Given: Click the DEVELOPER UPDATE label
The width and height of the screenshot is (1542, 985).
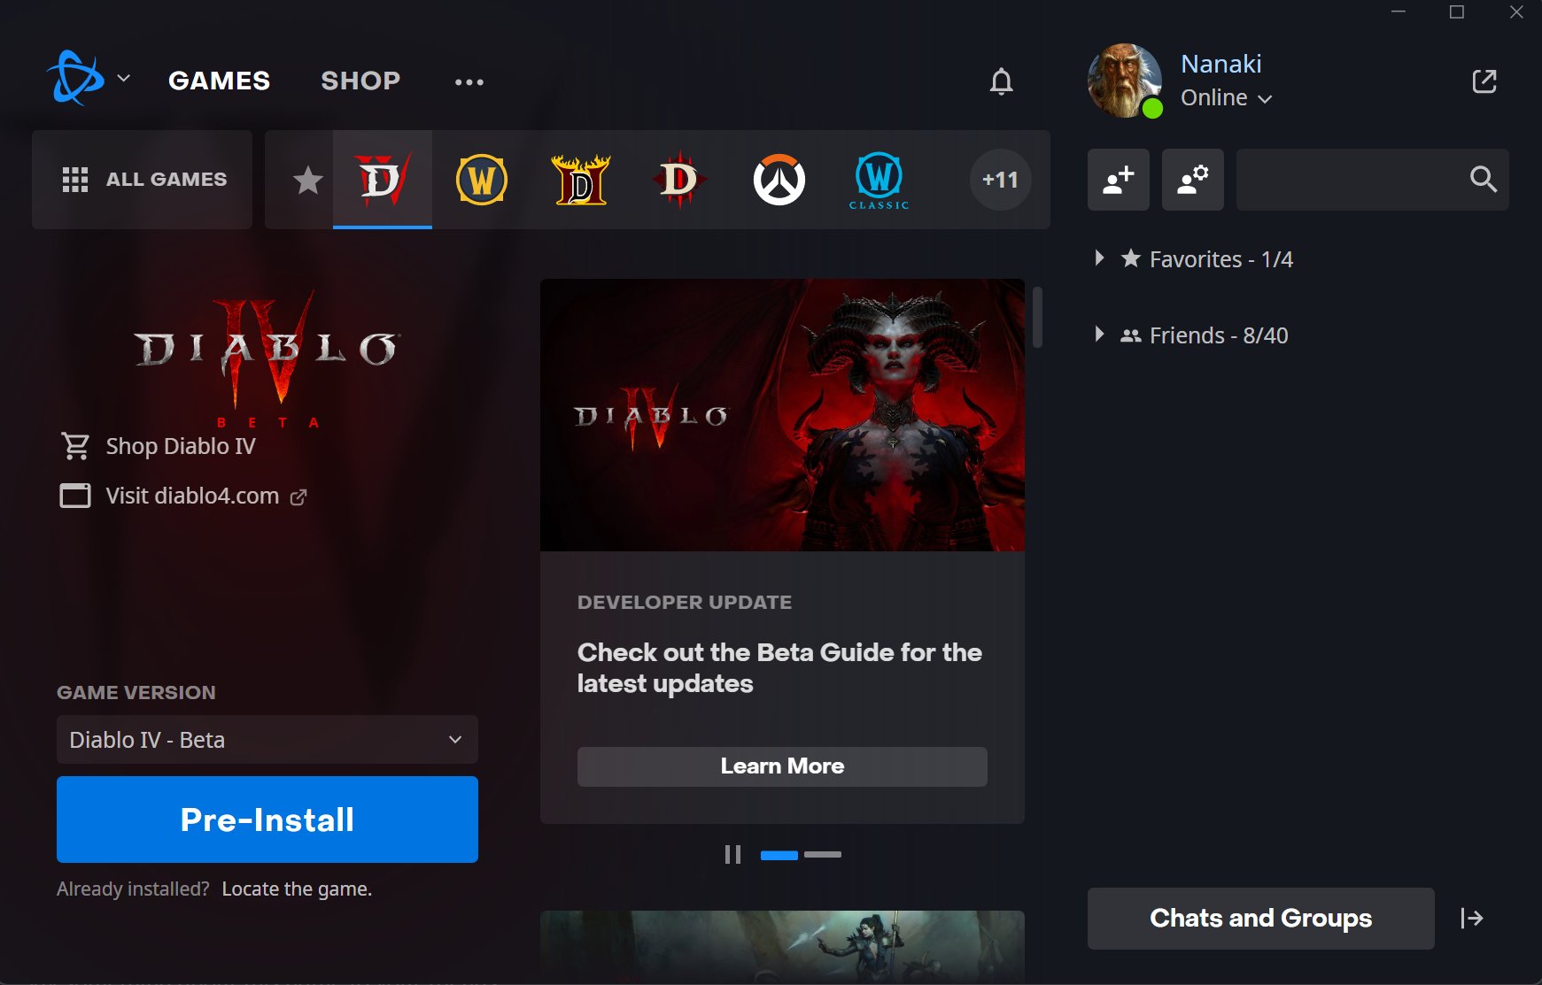Looking at the screenshot, I should point(685,603).
